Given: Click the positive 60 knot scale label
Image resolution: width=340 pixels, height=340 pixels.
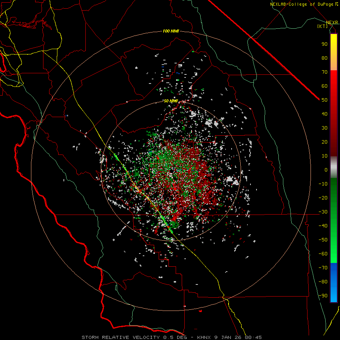Looking at the screenshot, I should pyautogui.click(x=325, y=86).
